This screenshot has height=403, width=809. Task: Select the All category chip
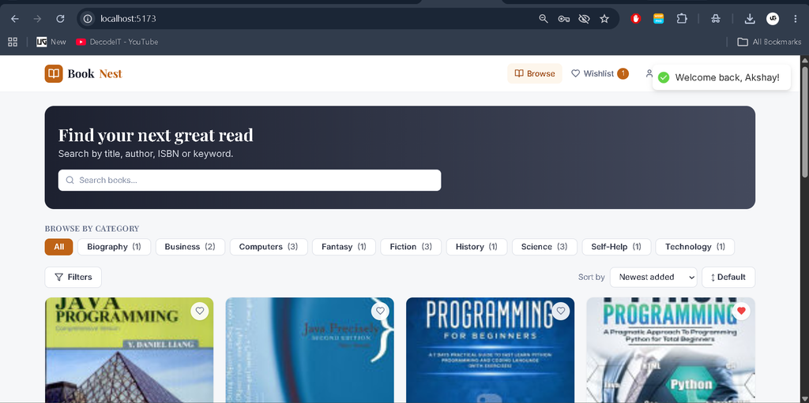pyautogui.click(x=58, y=247)
